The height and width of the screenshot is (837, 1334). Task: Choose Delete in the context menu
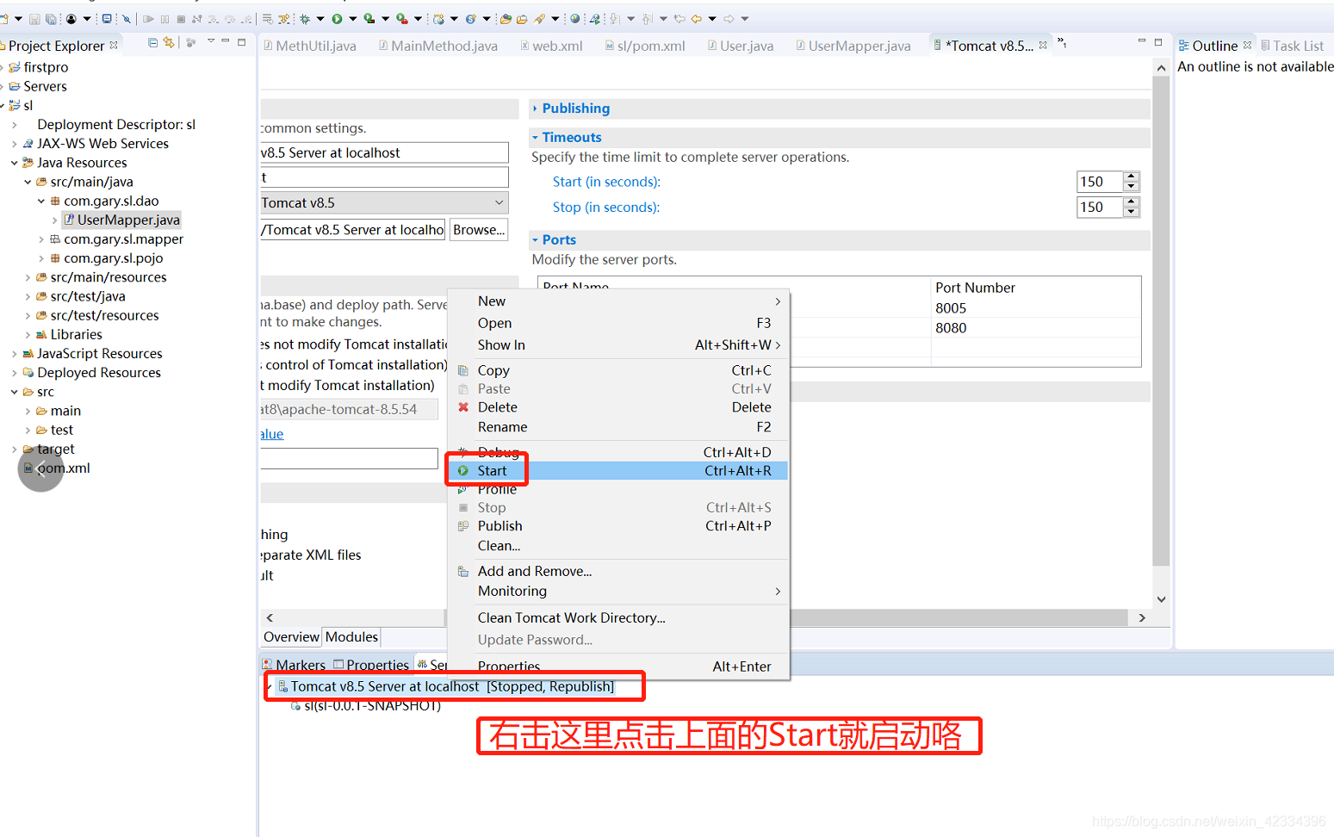coord(617,407)
